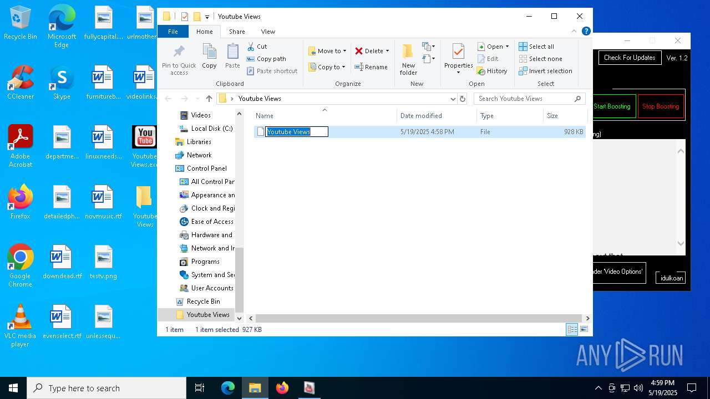Switch to the Share ribbon tab
The width and height of the screenshot is (710, 399).
click(x=237, y=32)
